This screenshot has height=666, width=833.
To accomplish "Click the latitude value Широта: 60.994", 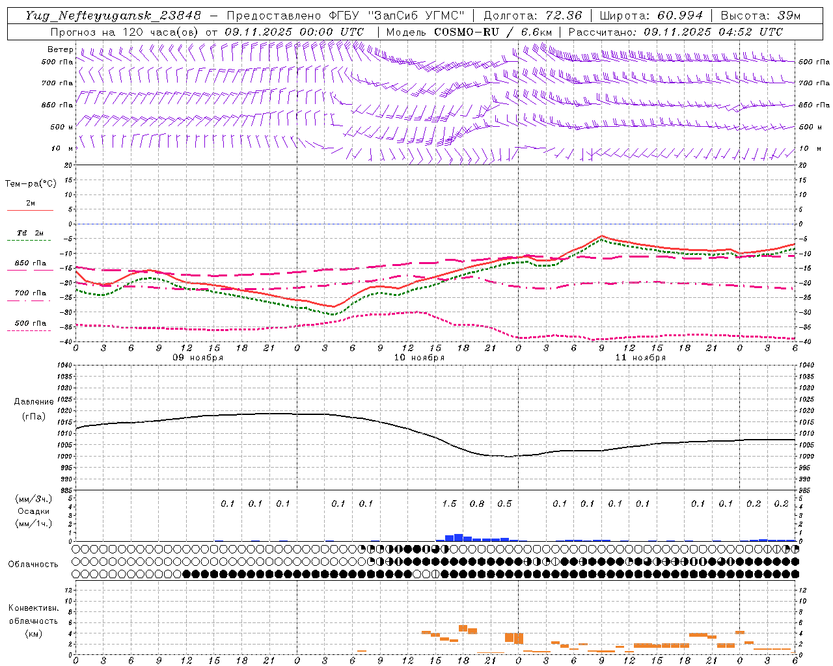I will coord(651,16).
